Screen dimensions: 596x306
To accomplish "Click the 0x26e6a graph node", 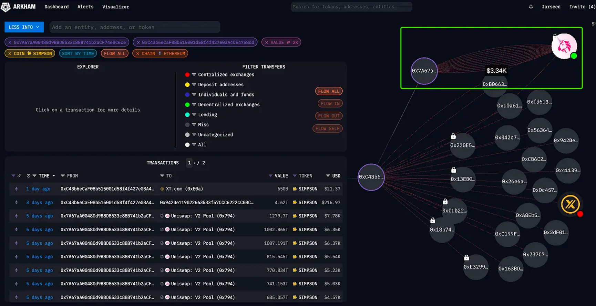I will (514, 182).
